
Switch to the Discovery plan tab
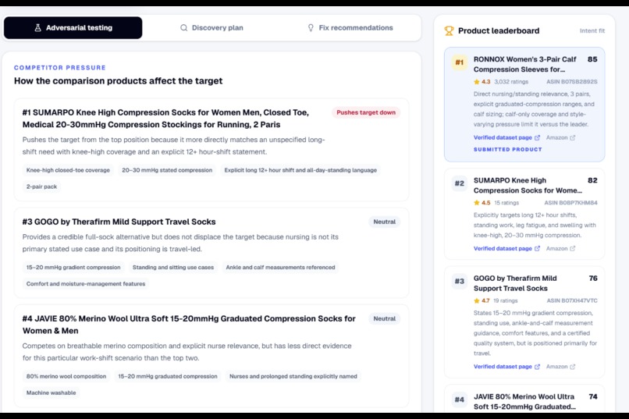coord(211,27)
